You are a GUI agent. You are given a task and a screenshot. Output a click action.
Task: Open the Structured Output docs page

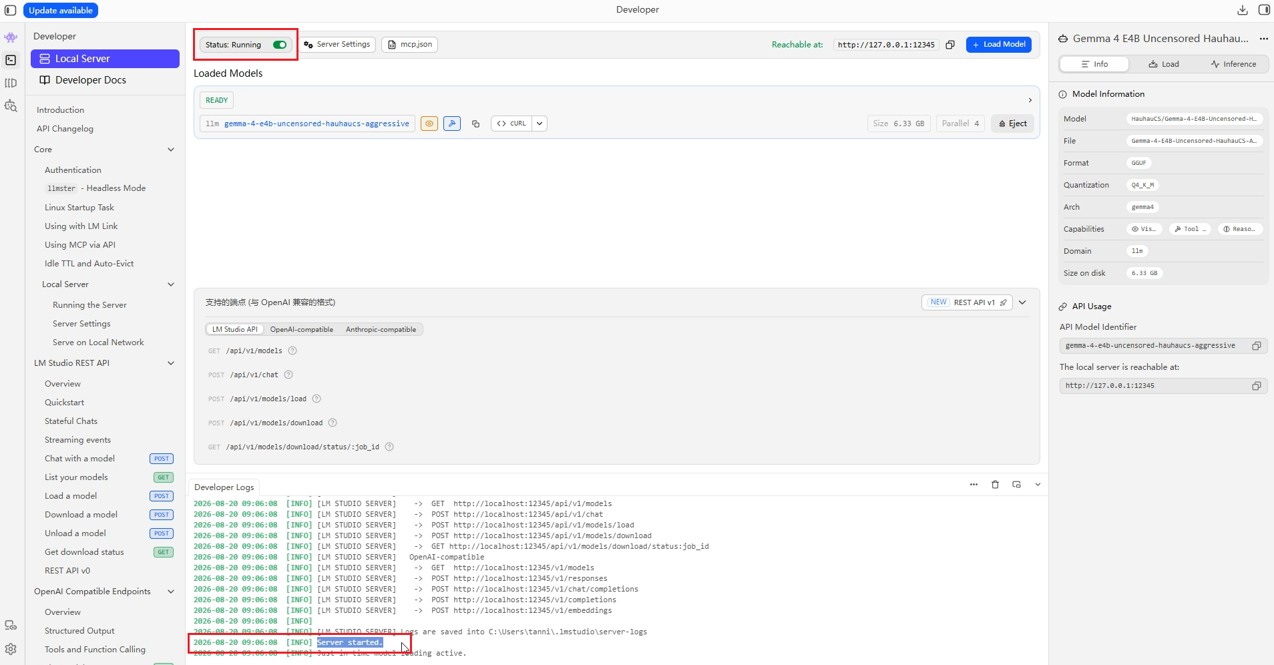click(x=79, y=631)
